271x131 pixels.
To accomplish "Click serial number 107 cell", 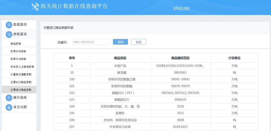I will (x=72, y=127).
